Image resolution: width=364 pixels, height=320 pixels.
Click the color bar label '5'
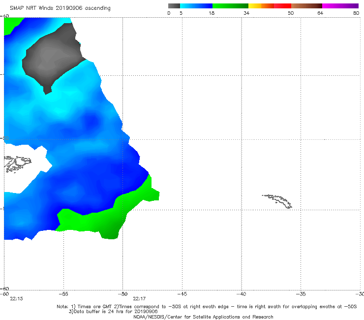click(x=181, y=13)
